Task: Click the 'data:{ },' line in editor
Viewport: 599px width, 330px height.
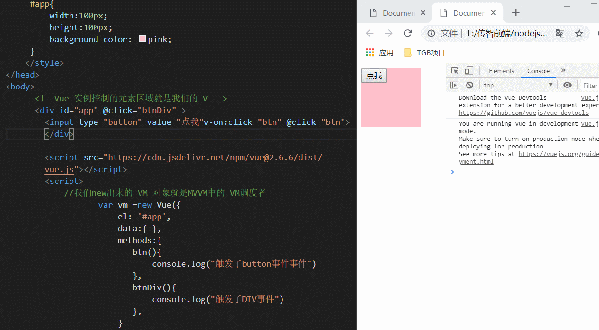Action: click(x=140, y=228)
